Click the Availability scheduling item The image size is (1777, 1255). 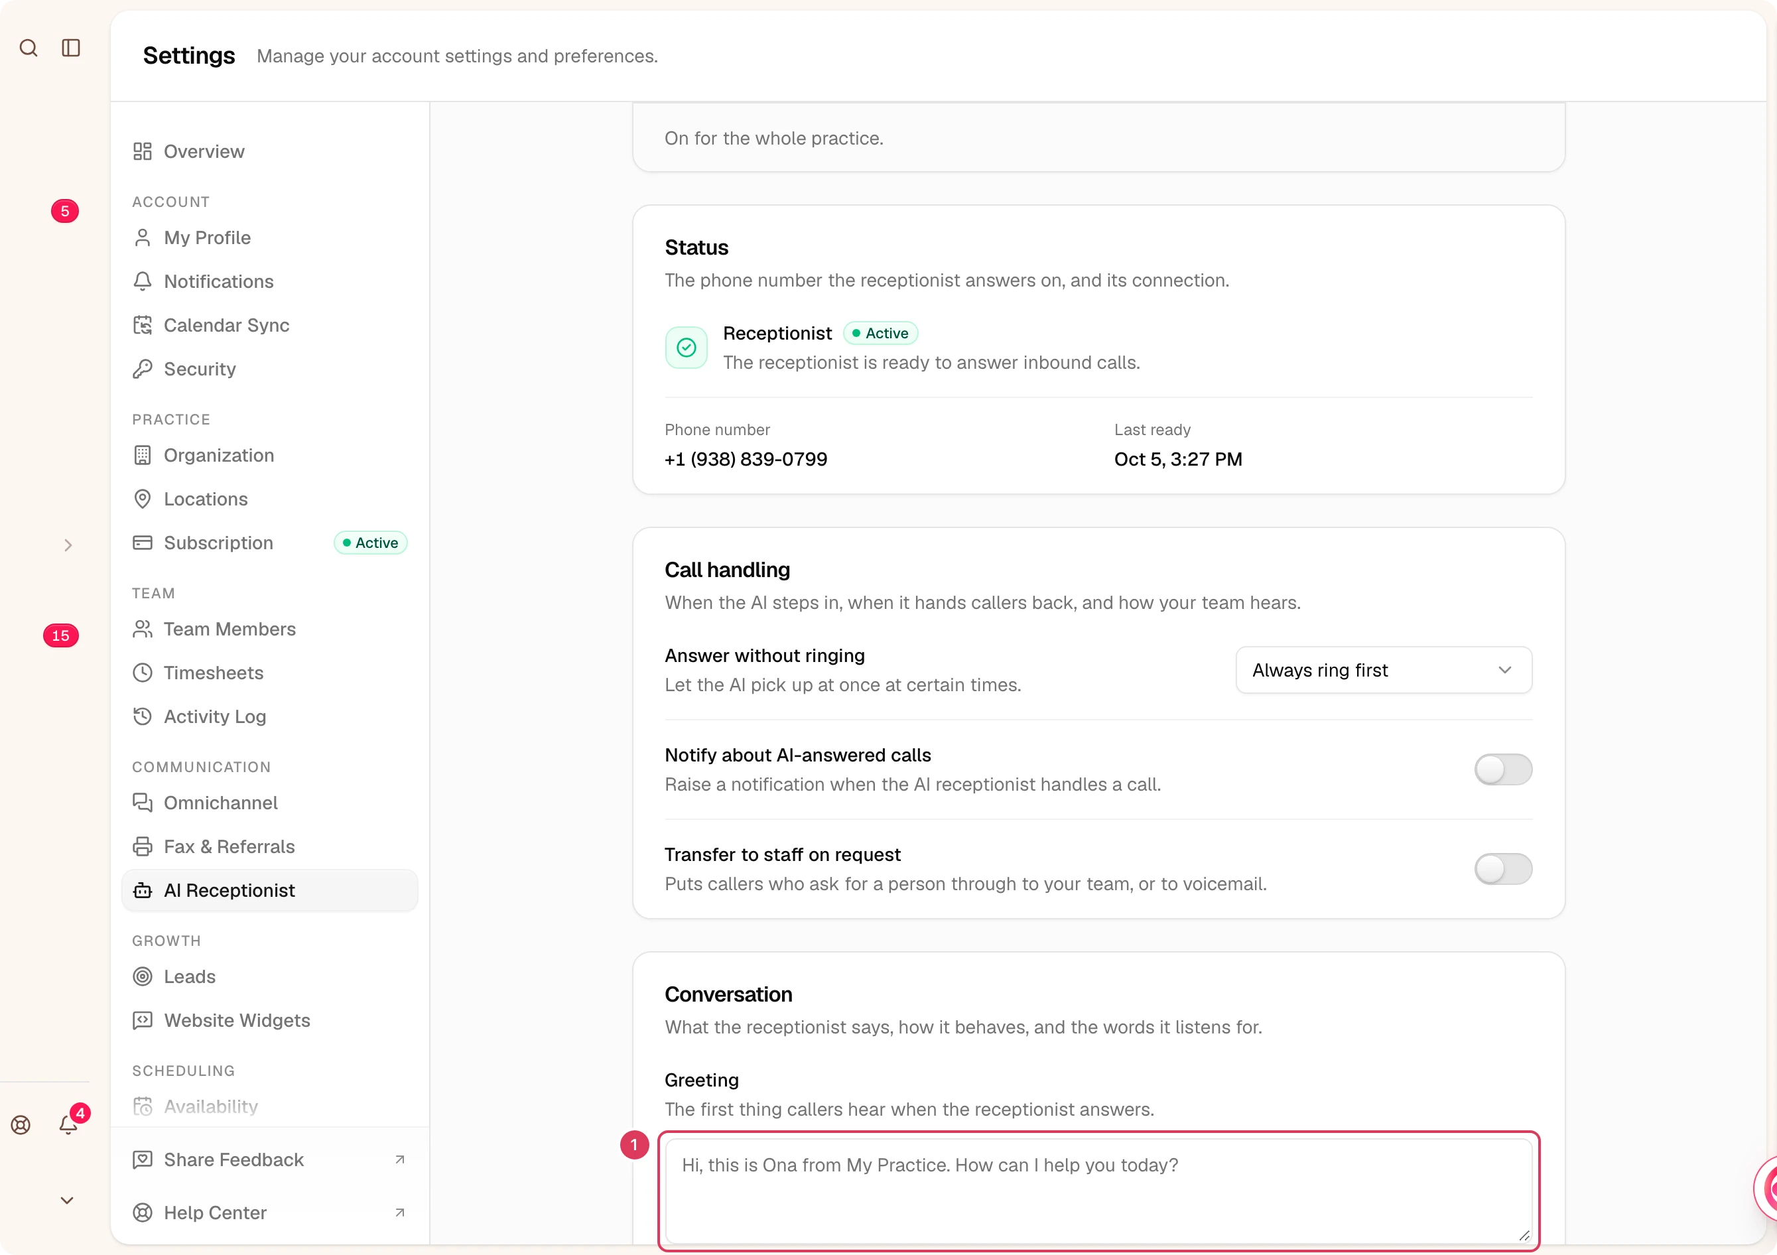point(269,1106)
